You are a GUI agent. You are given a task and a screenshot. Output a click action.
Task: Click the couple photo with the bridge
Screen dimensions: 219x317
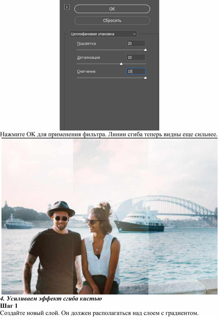pyautogui.click(x=109, y=216)
